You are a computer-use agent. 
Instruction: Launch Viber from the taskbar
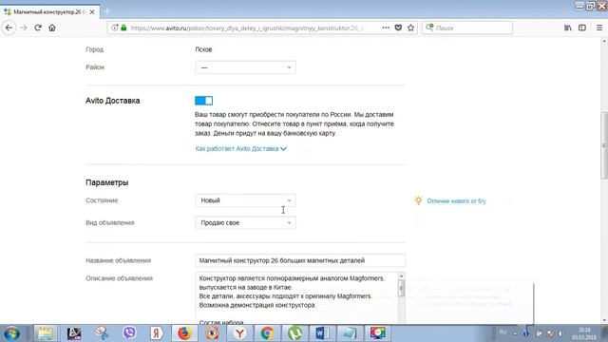point(129,333)
